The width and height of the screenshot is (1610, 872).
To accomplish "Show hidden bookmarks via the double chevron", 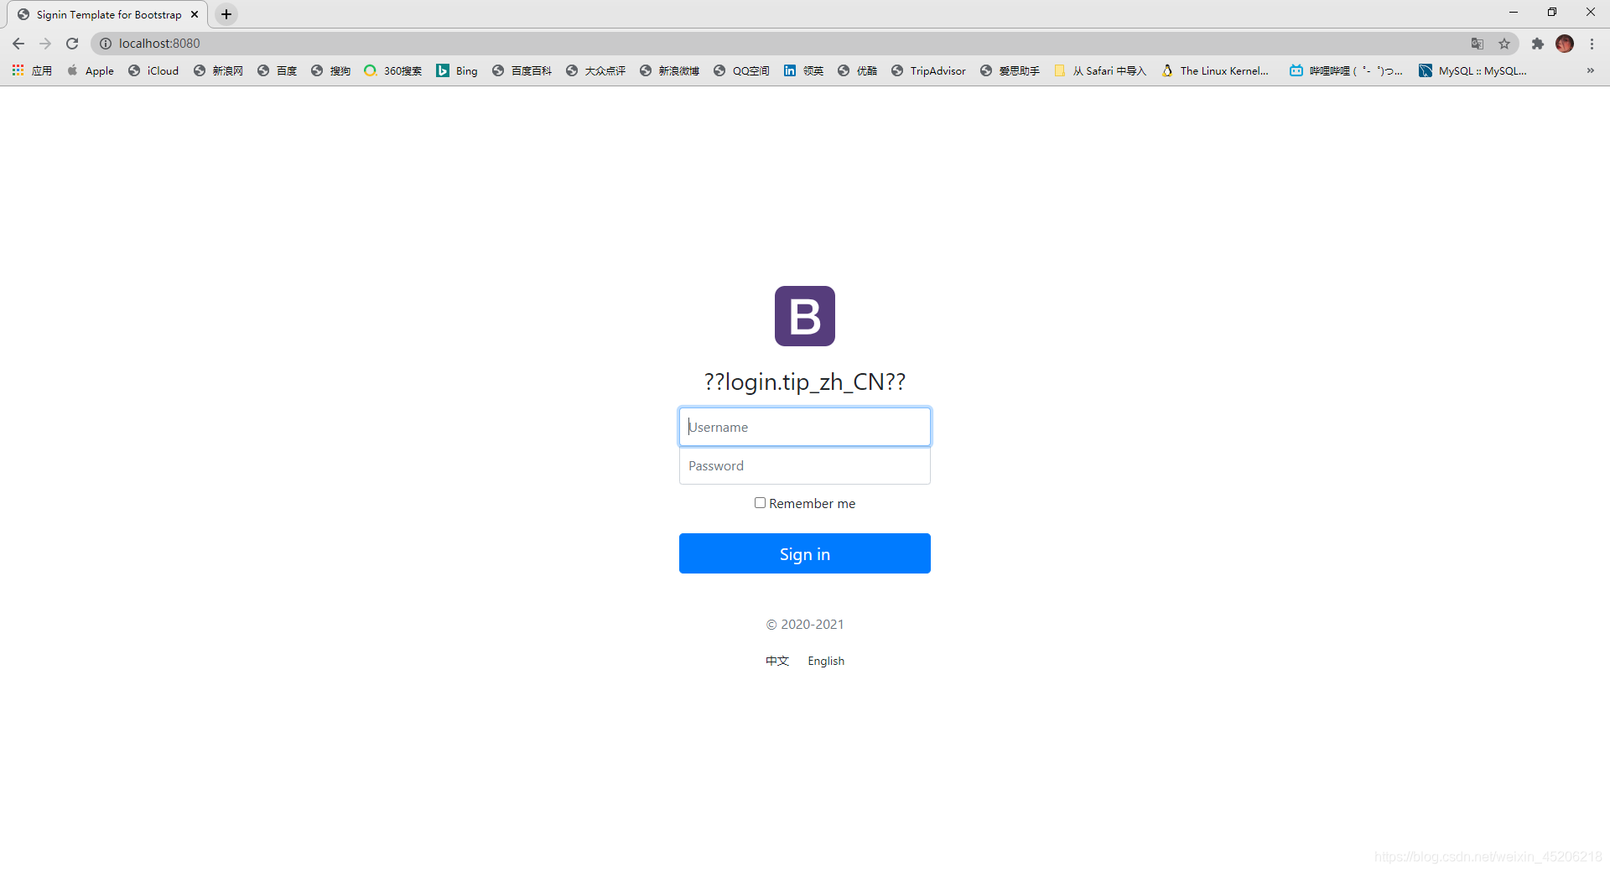I will (x=1591, y=70).
